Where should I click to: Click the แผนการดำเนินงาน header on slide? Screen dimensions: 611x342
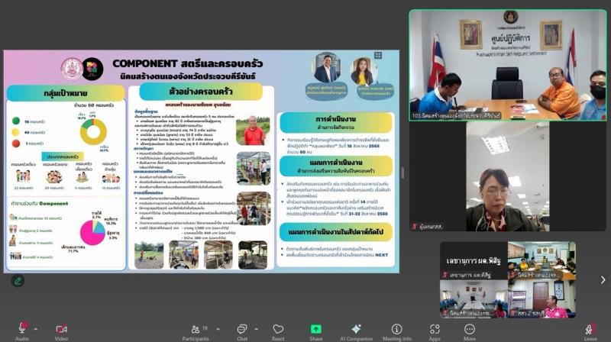[x=336, y=166]
